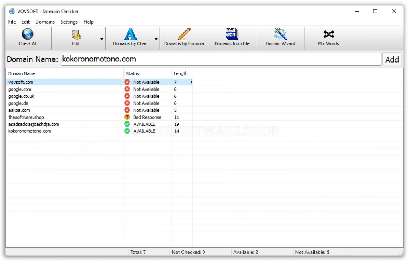Screen dimensions: 409x261
Task: Select kokoronomotono.com in the domain list
Action: coord(99,131)
